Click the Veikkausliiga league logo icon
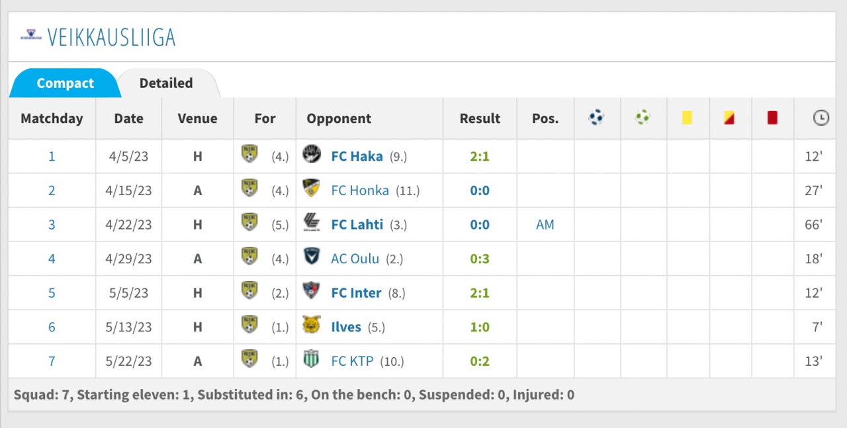Screen dimensions: 847x428 (x=30, y=35)
